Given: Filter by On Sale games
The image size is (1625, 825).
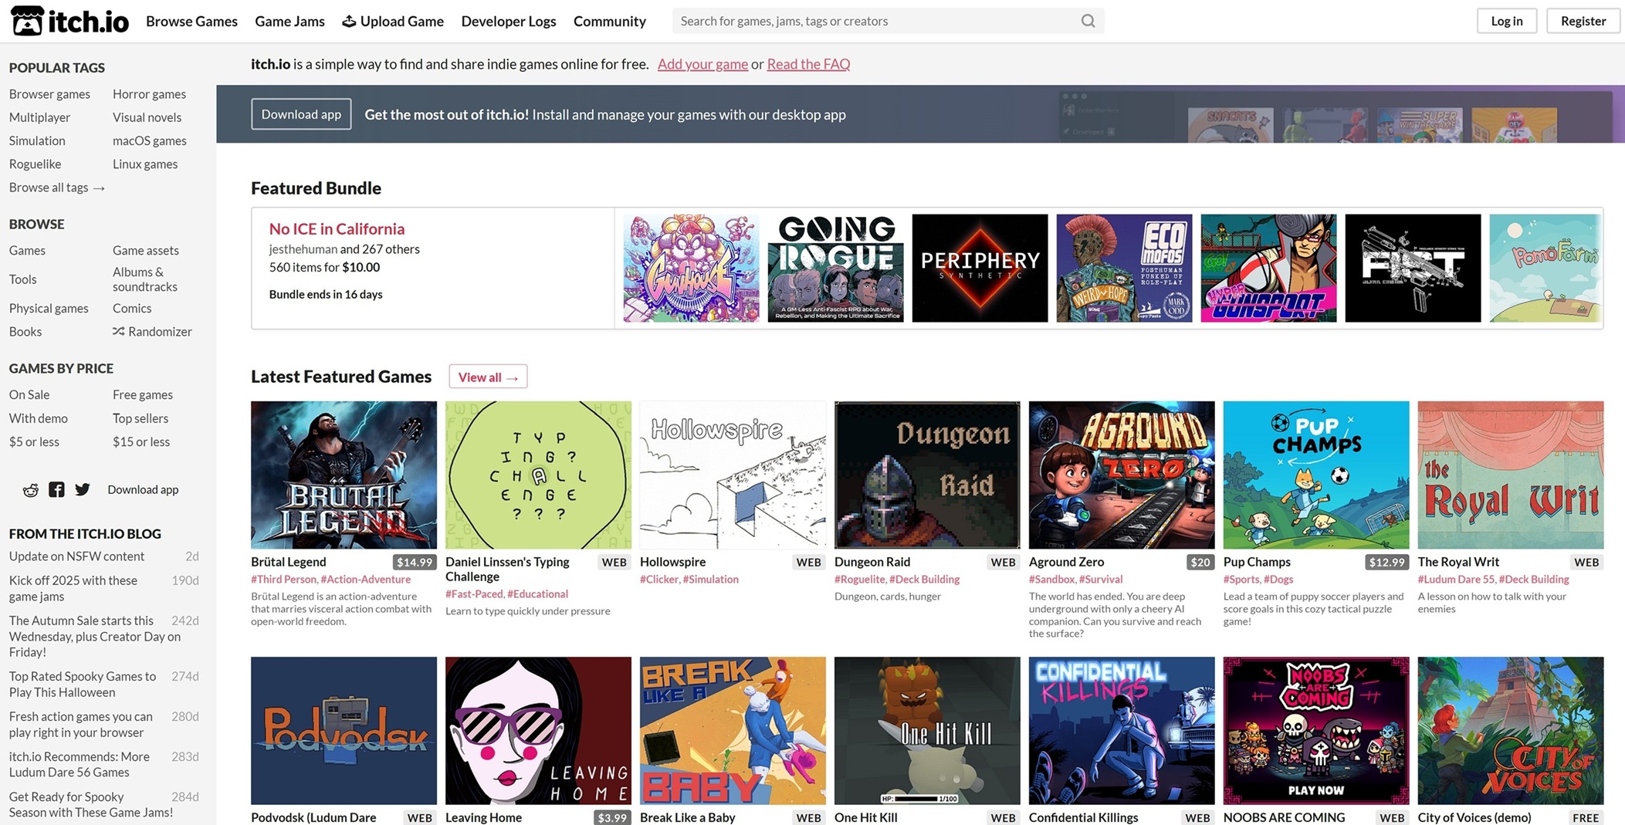Looking at the screenshot, I should [x=29, y=394].
